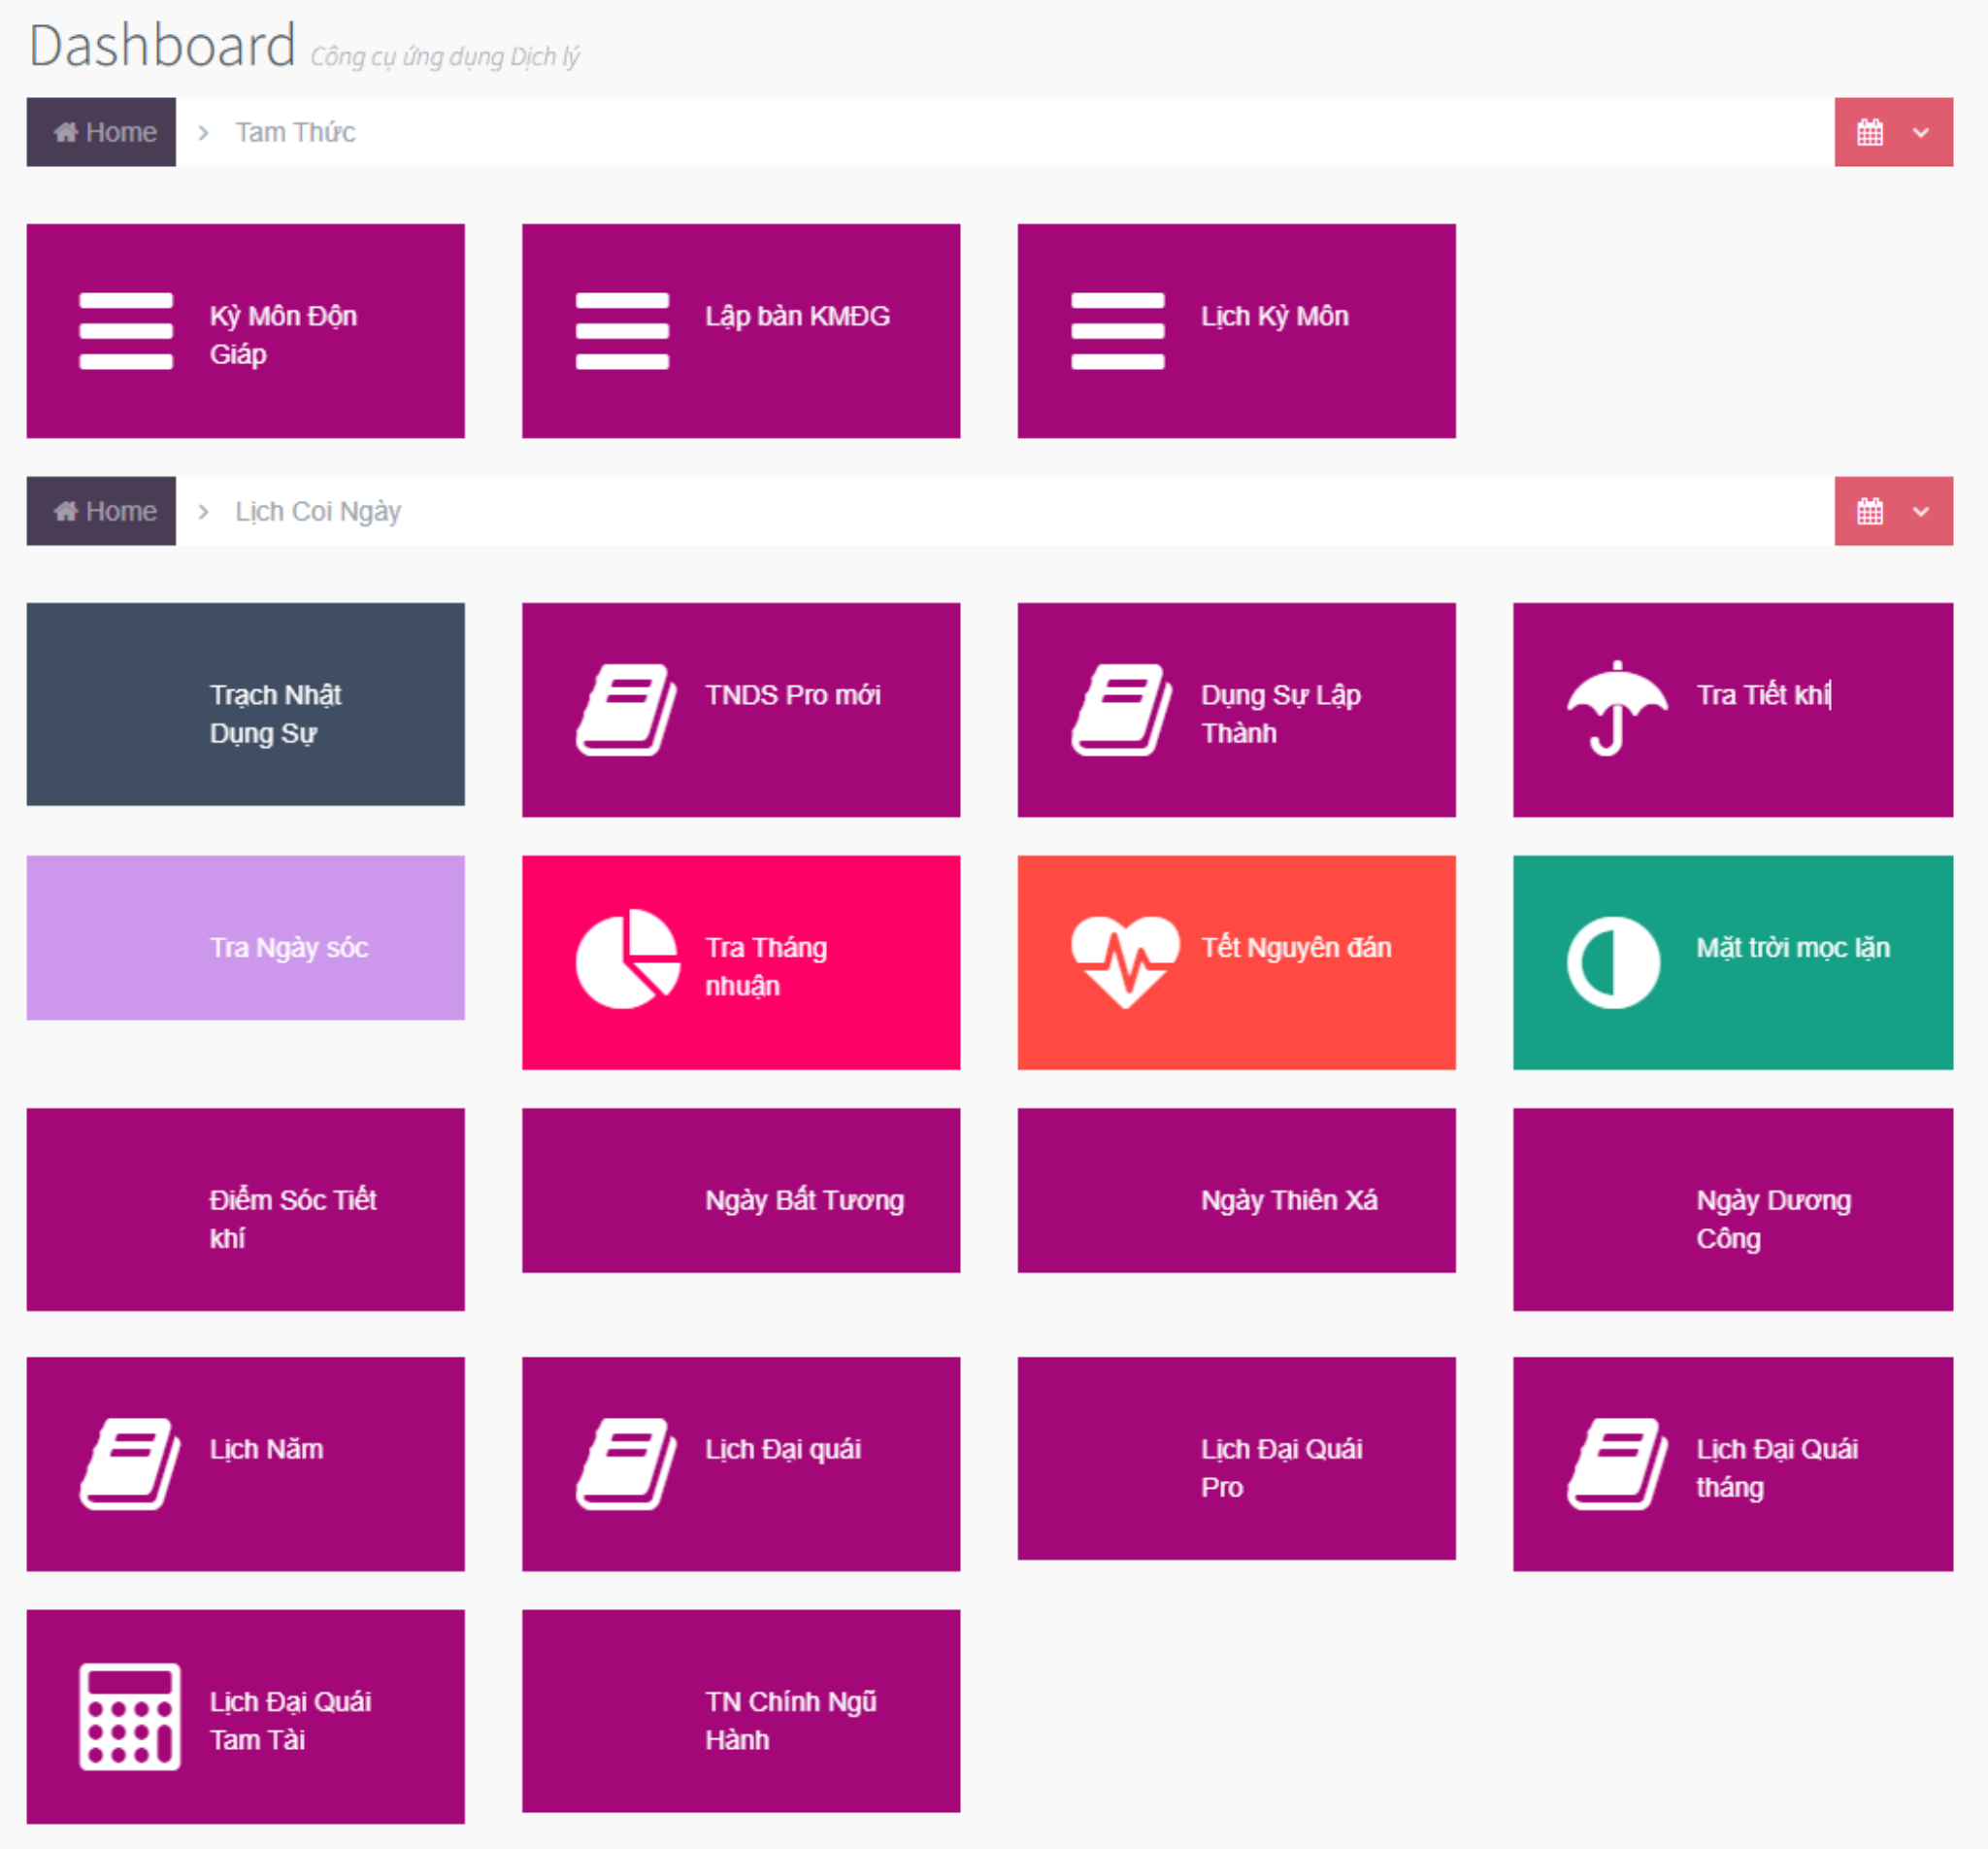Select the Tam Thức breadcrumb item

pos(295,132)
